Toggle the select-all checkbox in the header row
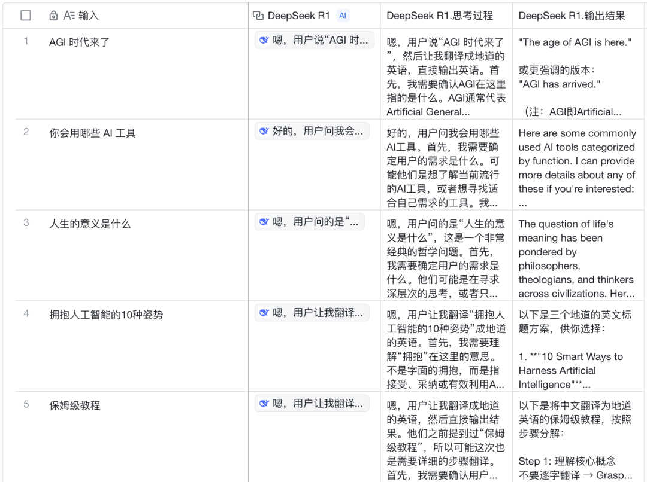This screenshot has height=482, width=647. [x=25, y=15]
